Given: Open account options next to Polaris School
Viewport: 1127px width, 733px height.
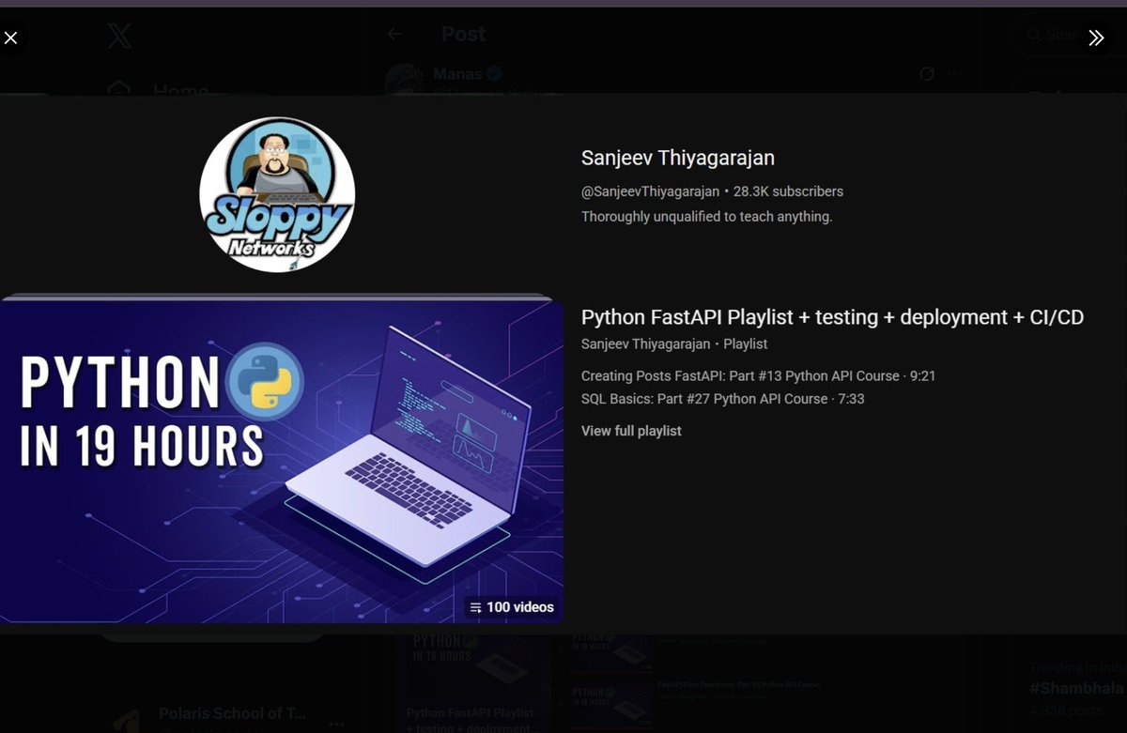Looking at the screenshot, I should coord(335,723).
